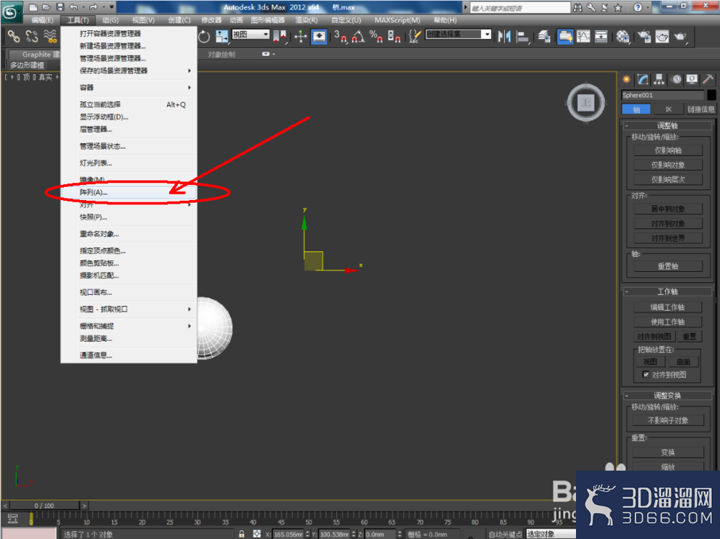Click the 居中到对象 button
The image size is (720, 539).
click(x=667, y=209)
